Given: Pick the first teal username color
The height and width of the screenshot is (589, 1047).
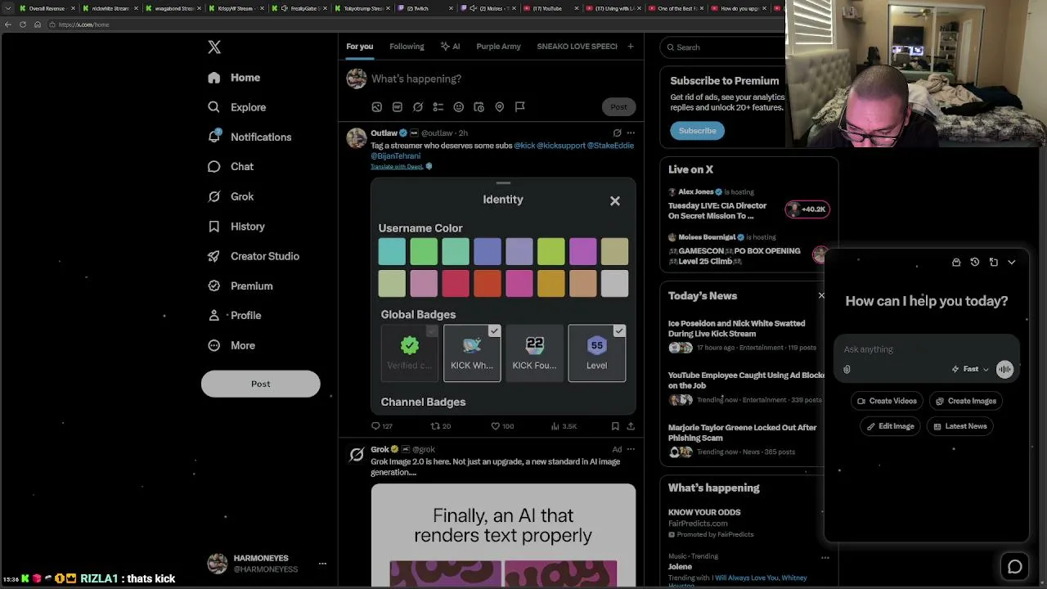Looking at the screenshot, I should pyautogui.click(x=392, y=253).
